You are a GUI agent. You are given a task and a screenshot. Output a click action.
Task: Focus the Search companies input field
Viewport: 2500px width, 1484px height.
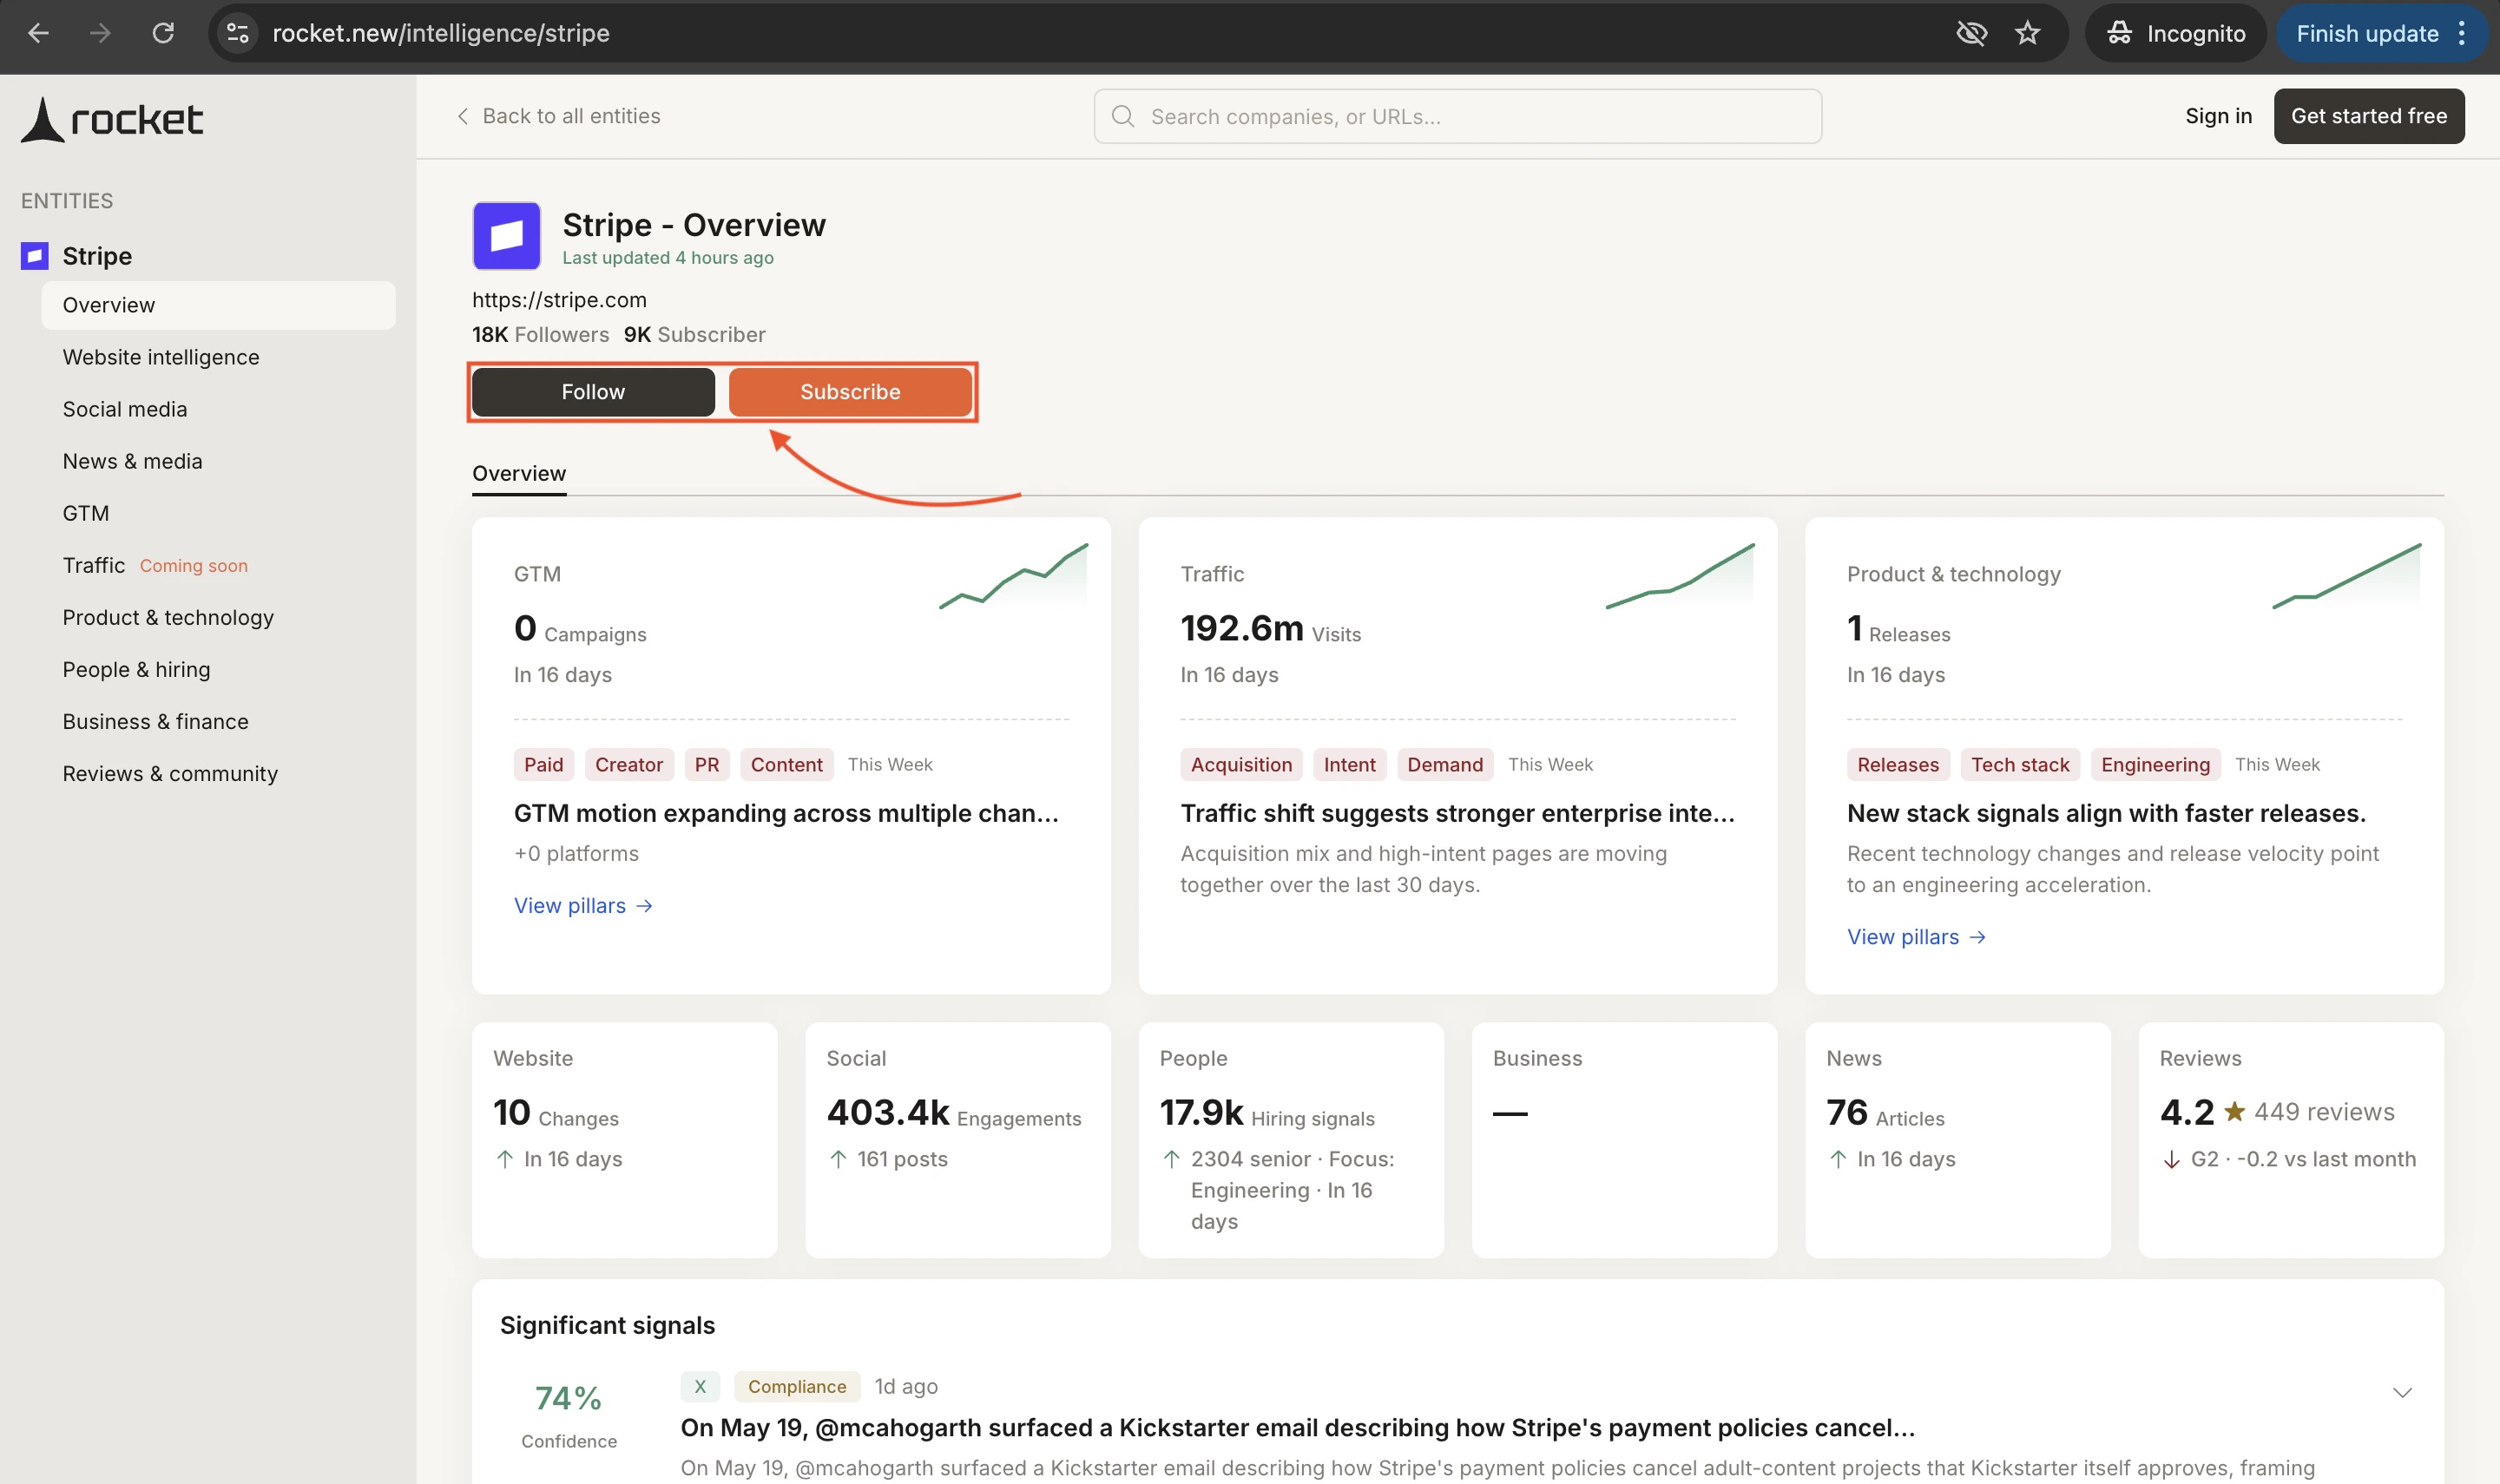(x=1457, y=116)
